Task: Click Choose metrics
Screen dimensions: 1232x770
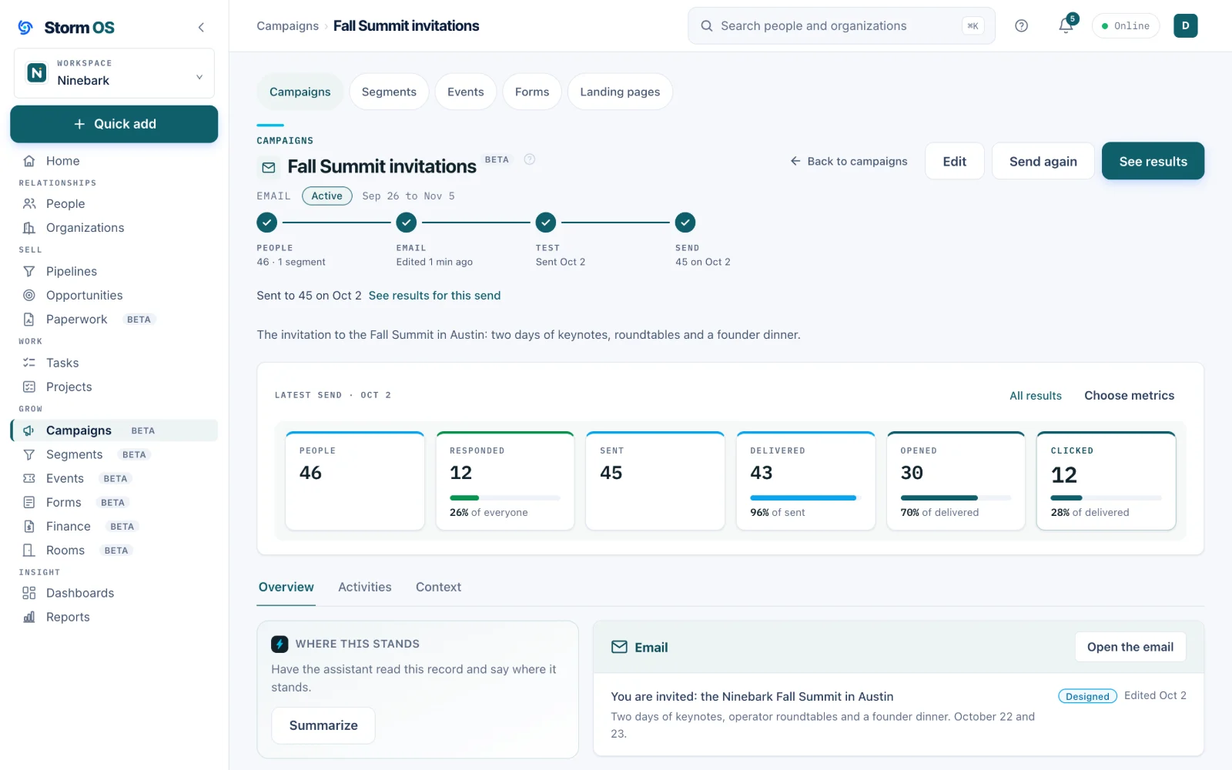Action: tap(1130, 396)
